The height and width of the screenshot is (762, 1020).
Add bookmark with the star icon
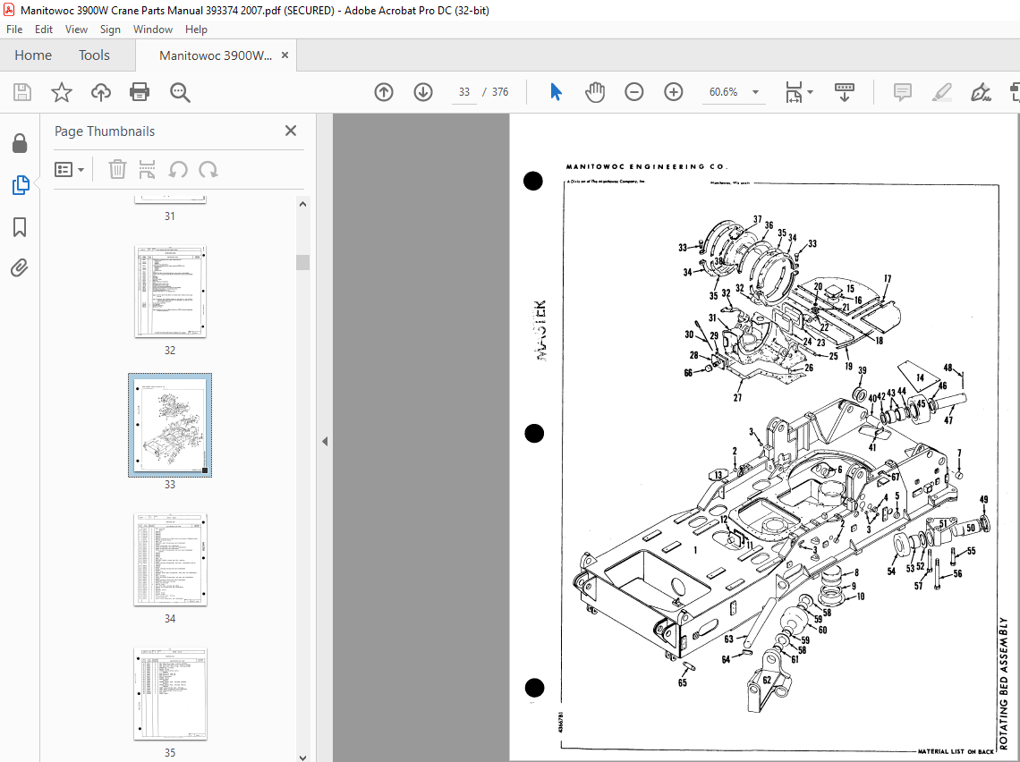[62, 92]
